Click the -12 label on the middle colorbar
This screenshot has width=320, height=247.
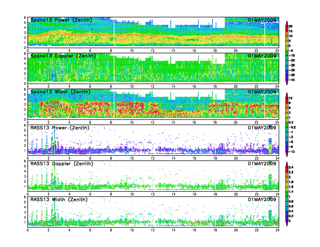pyautogui.click(x=292, y=152)
